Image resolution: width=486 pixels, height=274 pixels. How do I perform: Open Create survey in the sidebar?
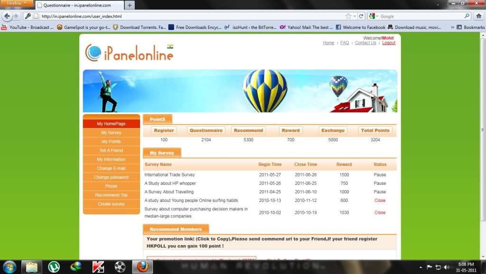point(111,204)
